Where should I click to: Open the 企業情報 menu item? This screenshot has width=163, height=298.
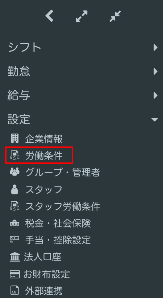click(x=44, y=139)
